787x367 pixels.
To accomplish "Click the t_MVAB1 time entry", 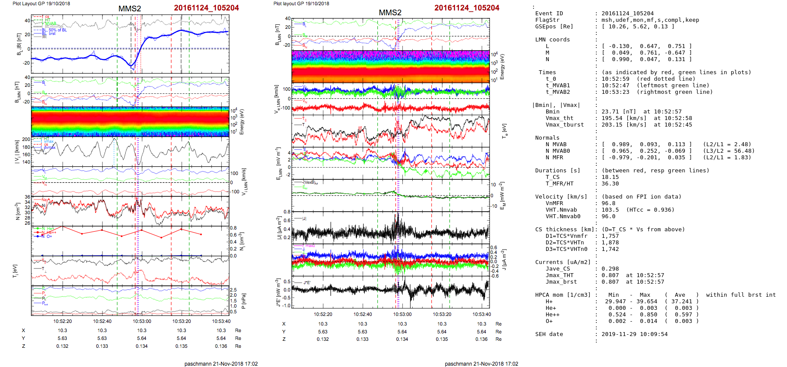I will click(x=558, y=86).
